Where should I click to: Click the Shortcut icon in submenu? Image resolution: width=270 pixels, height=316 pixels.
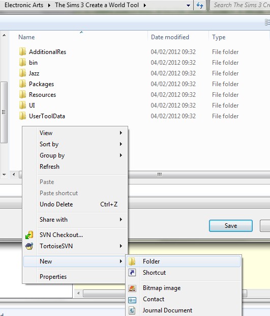click(132, 273)
